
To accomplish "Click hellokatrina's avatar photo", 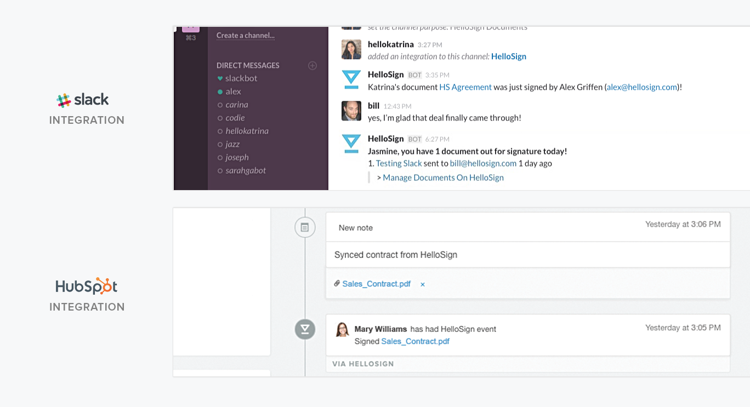I will (351, 49).
